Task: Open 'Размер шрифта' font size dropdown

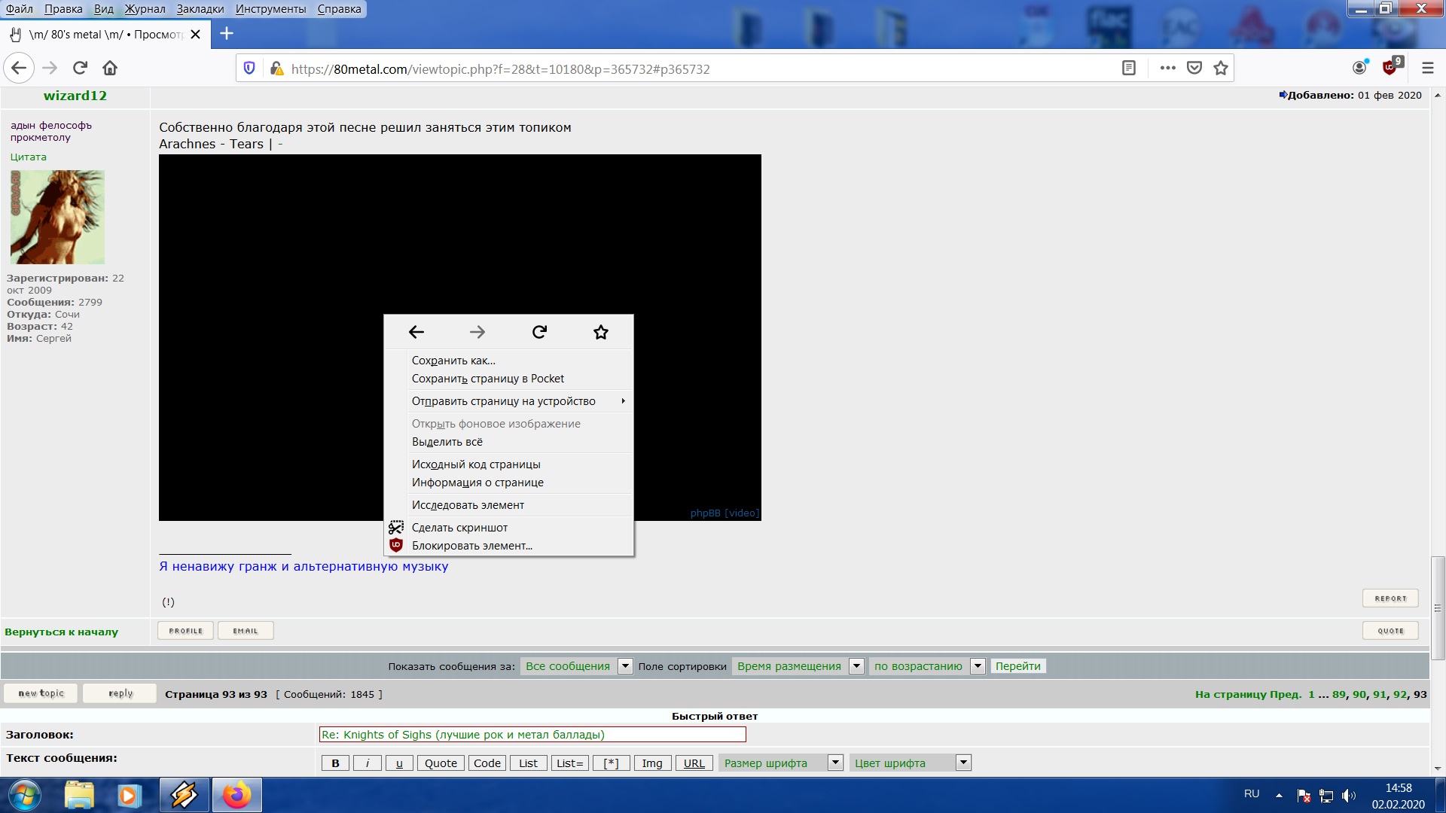Action: click(x=834, y=763)
